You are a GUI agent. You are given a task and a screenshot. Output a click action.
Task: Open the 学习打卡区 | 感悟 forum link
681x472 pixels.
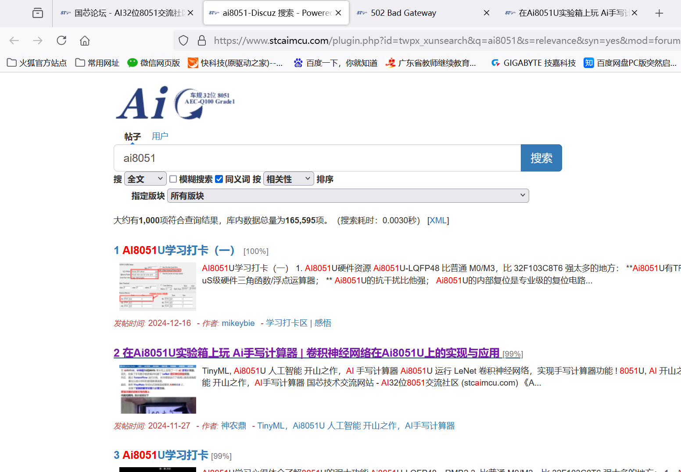[298, 323]
